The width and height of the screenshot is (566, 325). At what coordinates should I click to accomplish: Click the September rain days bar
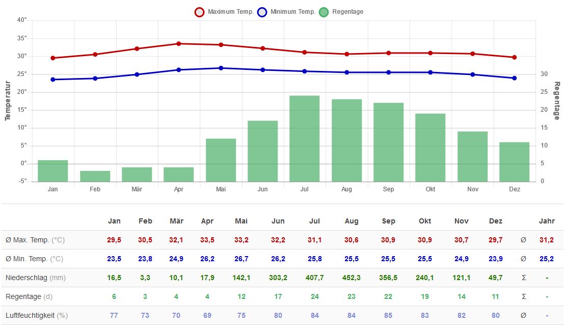[388, 142]
